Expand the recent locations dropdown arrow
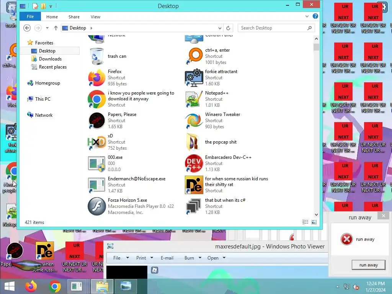This screenshot has width=392, height=294. (x=47, y=28)
